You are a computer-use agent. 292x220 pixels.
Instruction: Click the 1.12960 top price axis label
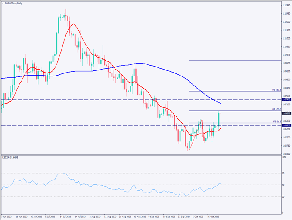coord(286,6)
